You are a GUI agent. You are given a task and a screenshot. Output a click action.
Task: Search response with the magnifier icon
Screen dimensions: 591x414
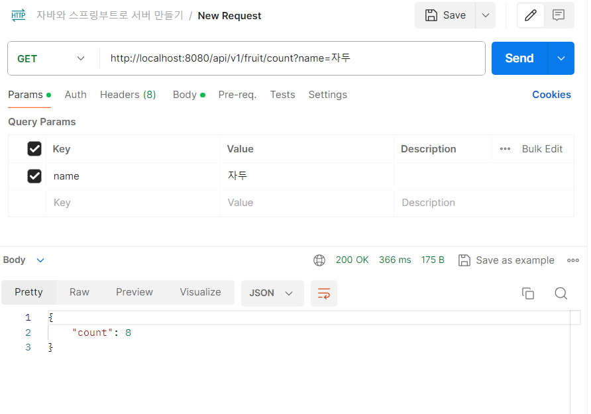(561, 293)
